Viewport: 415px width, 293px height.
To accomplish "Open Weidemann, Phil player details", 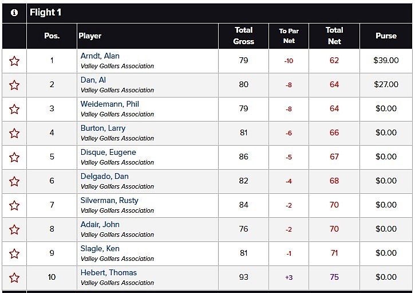I will click(x=110, y=104).
